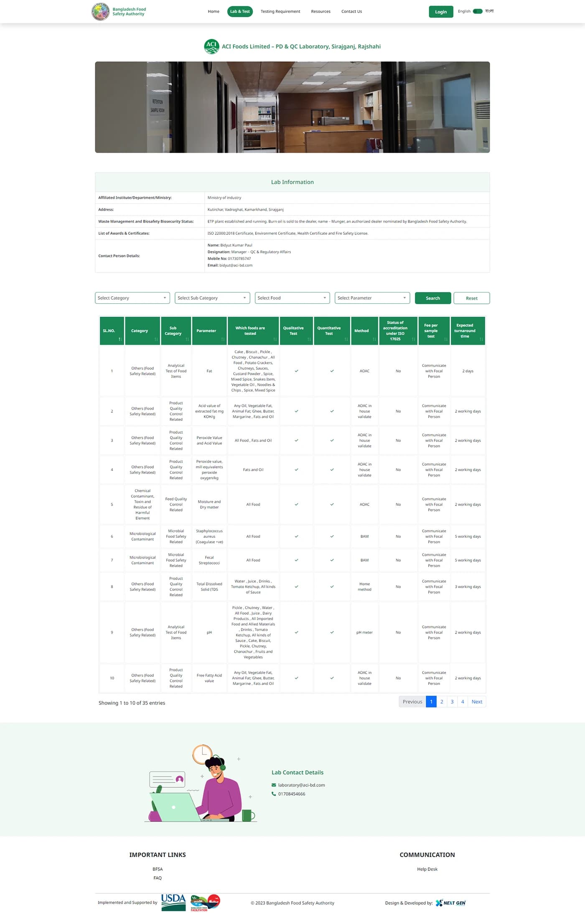Click the email envelope icon in Lab Contact Details

pyautogui.click(x=274, y=785)
